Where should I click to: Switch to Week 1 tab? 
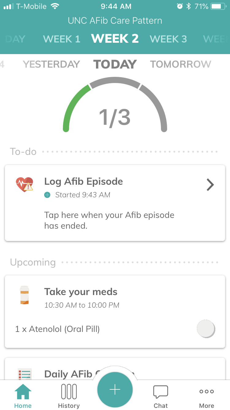pyautogui.click(x=62, y=39)
